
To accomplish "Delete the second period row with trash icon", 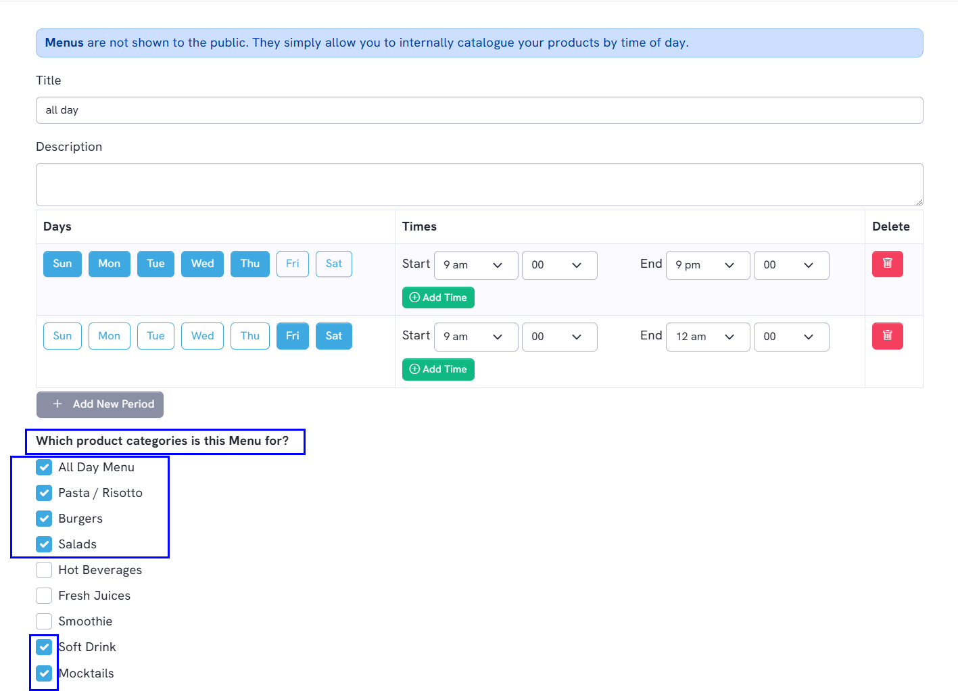I will pyautogui.click(x=887, y=336).
